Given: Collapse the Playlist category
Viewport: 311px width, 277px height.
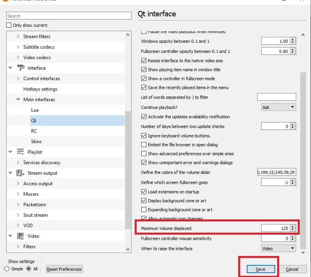Looking at the screenshot, I should [x=11, y=152].
